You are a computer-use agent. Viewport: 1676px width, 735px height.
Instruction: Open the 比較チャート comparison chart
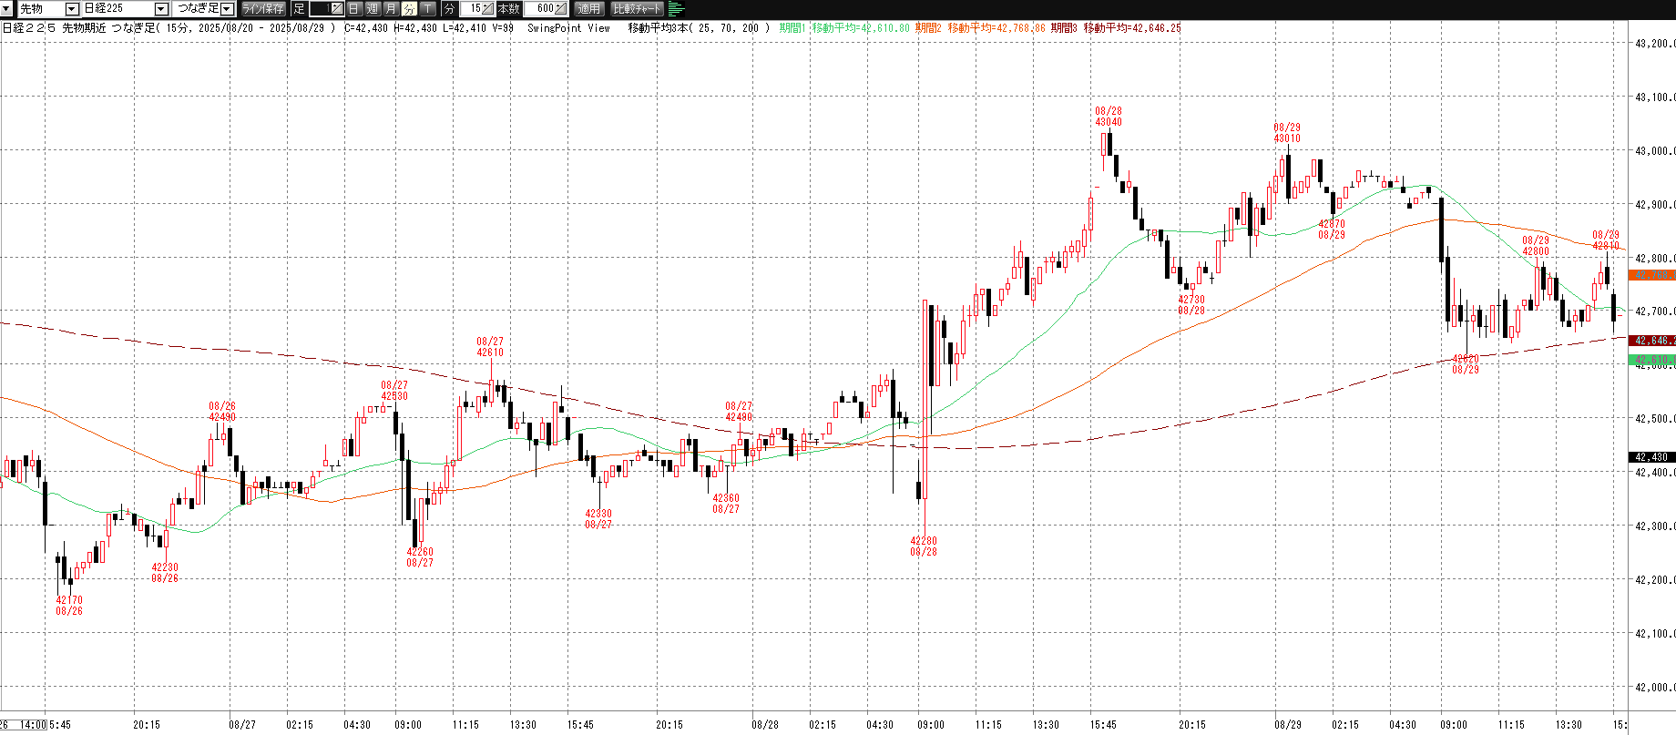click(637, 8)
